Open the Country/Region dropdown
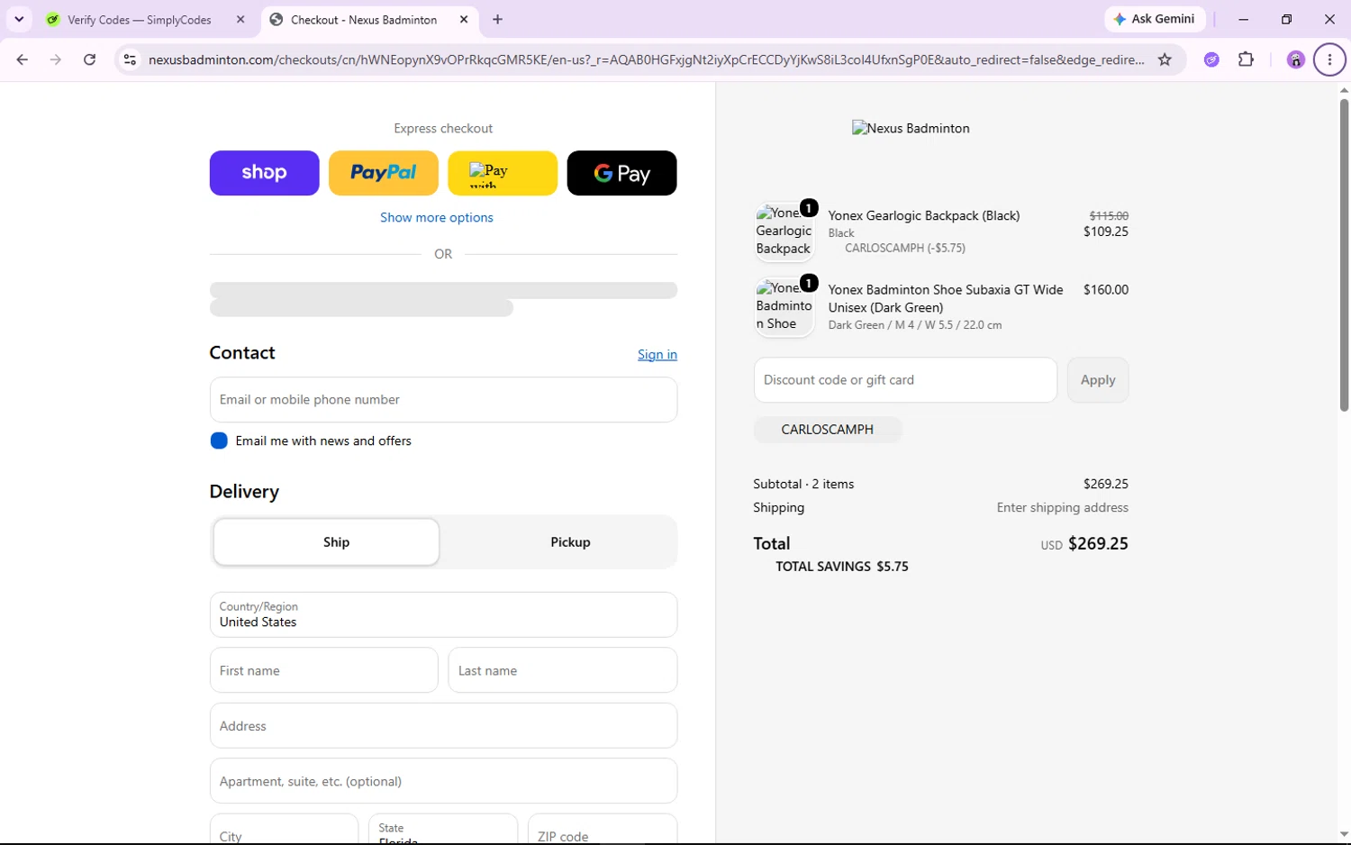Viewport: 1351px width, 845px height. [443, 614]
